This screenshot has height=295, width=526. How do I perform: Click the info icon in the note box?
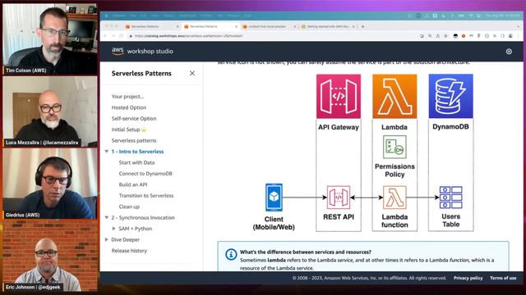click(x=231, y=254)
